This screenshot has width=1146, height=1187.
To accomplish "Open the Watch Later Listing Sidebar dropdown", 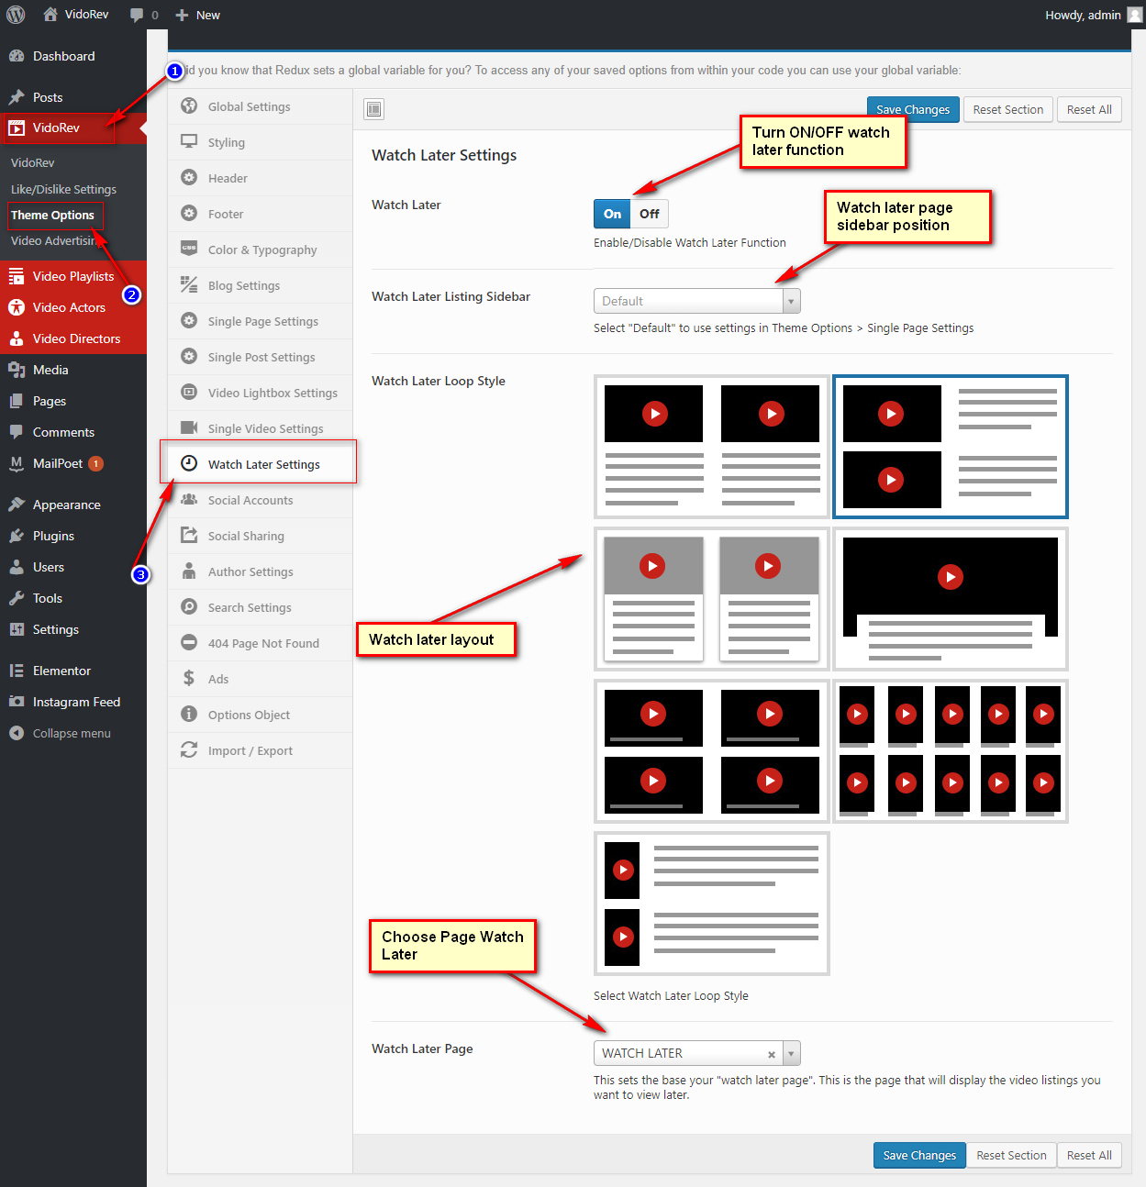I will 696,301.
